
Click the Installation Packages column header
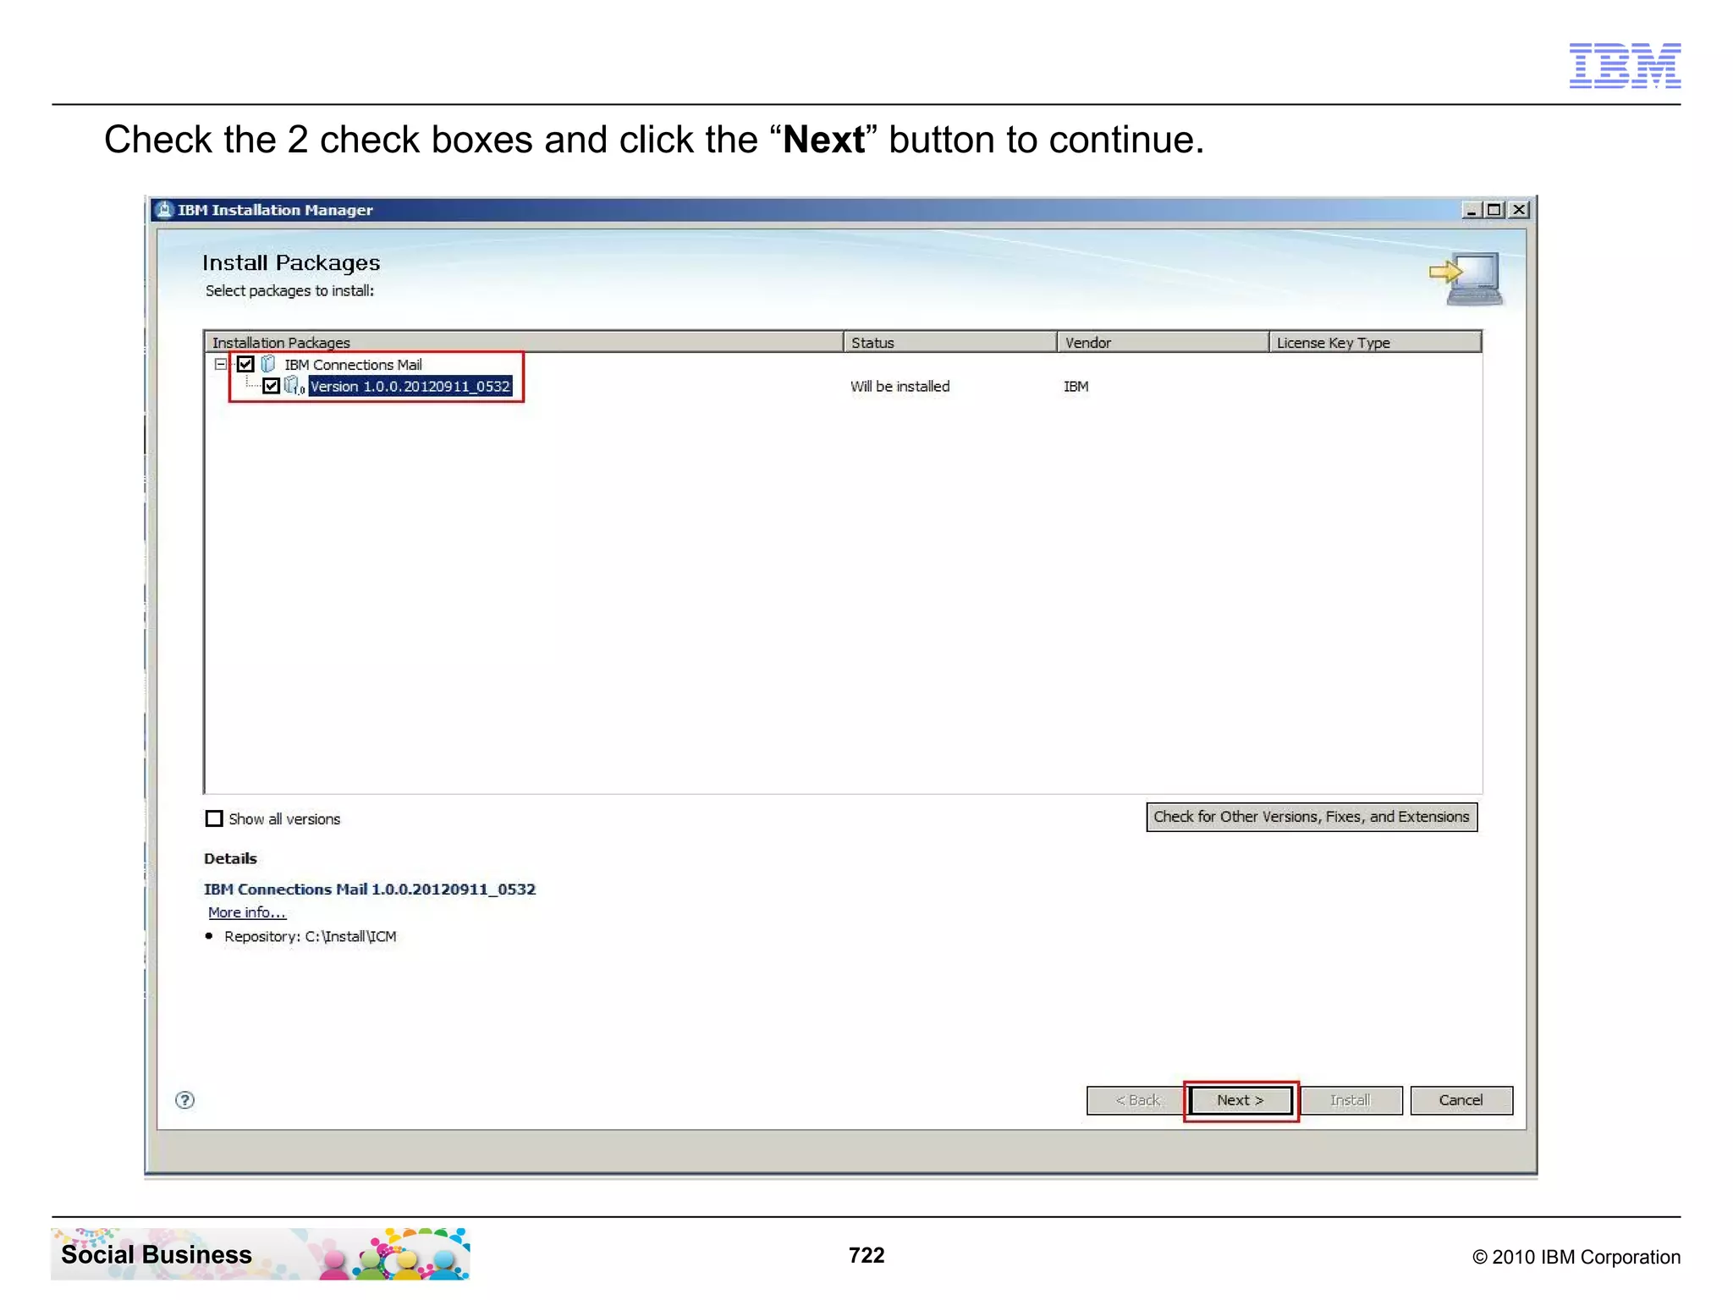click(x=524, y=342)
